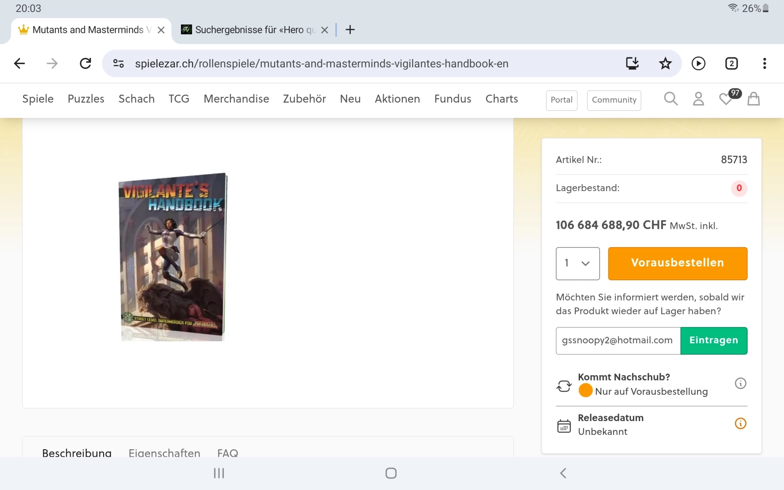
Task: Open the Schach menu
Action: 137,99
